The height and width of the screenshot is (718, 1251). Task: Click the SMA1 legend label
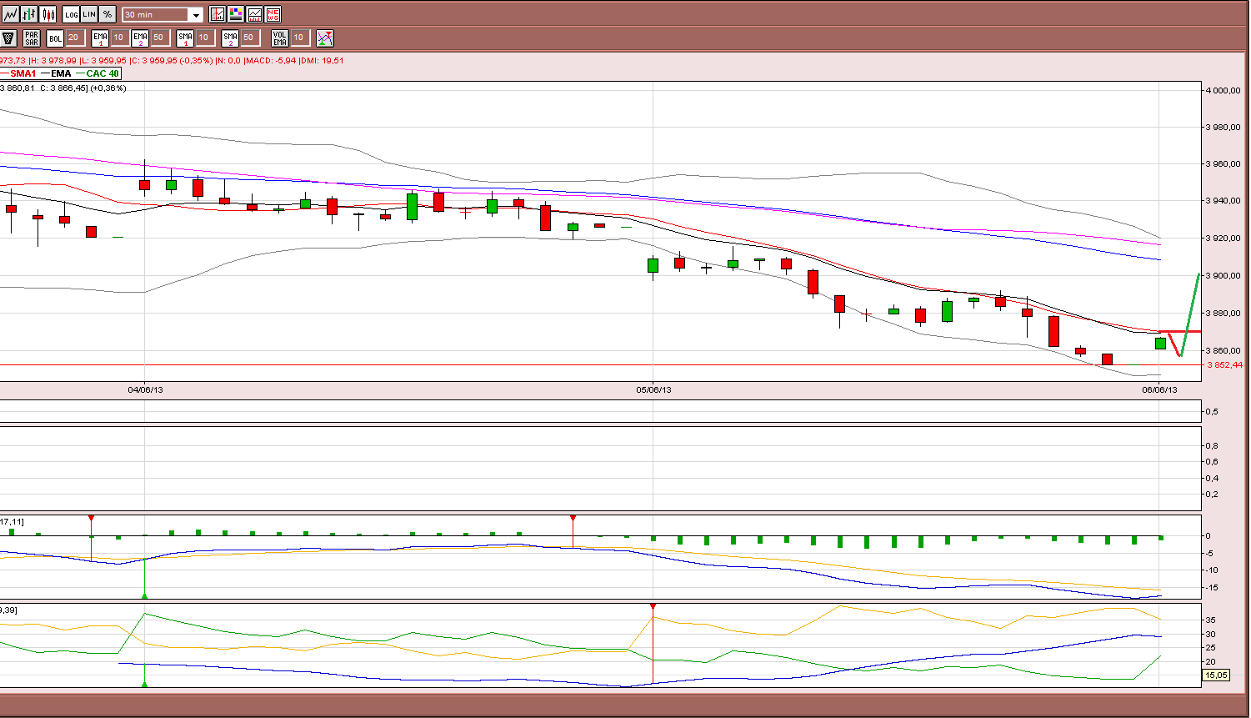(23, 73)
